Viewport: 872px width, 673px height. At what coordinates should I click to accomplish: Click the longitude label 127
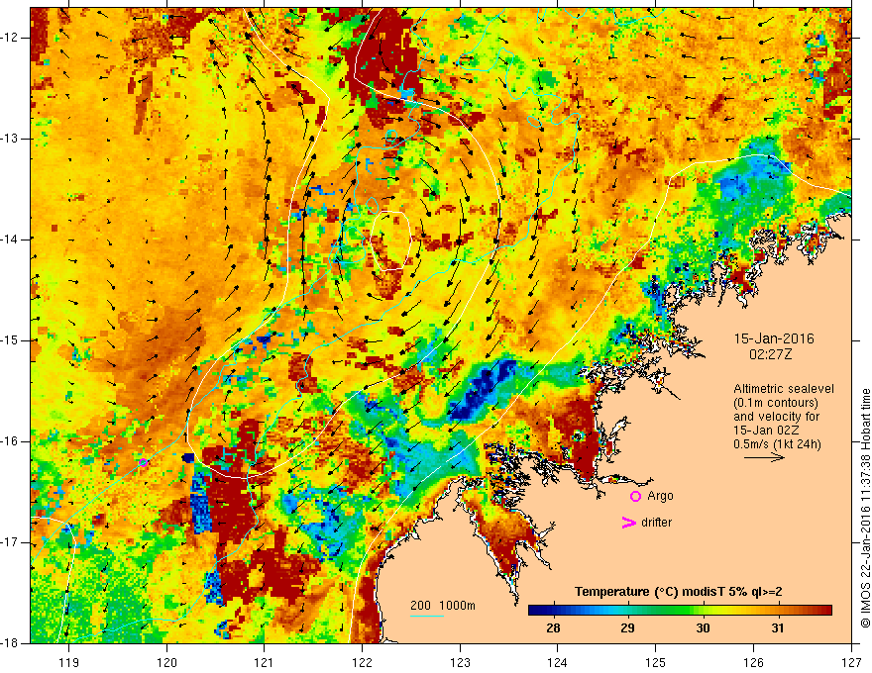point(851,662)
